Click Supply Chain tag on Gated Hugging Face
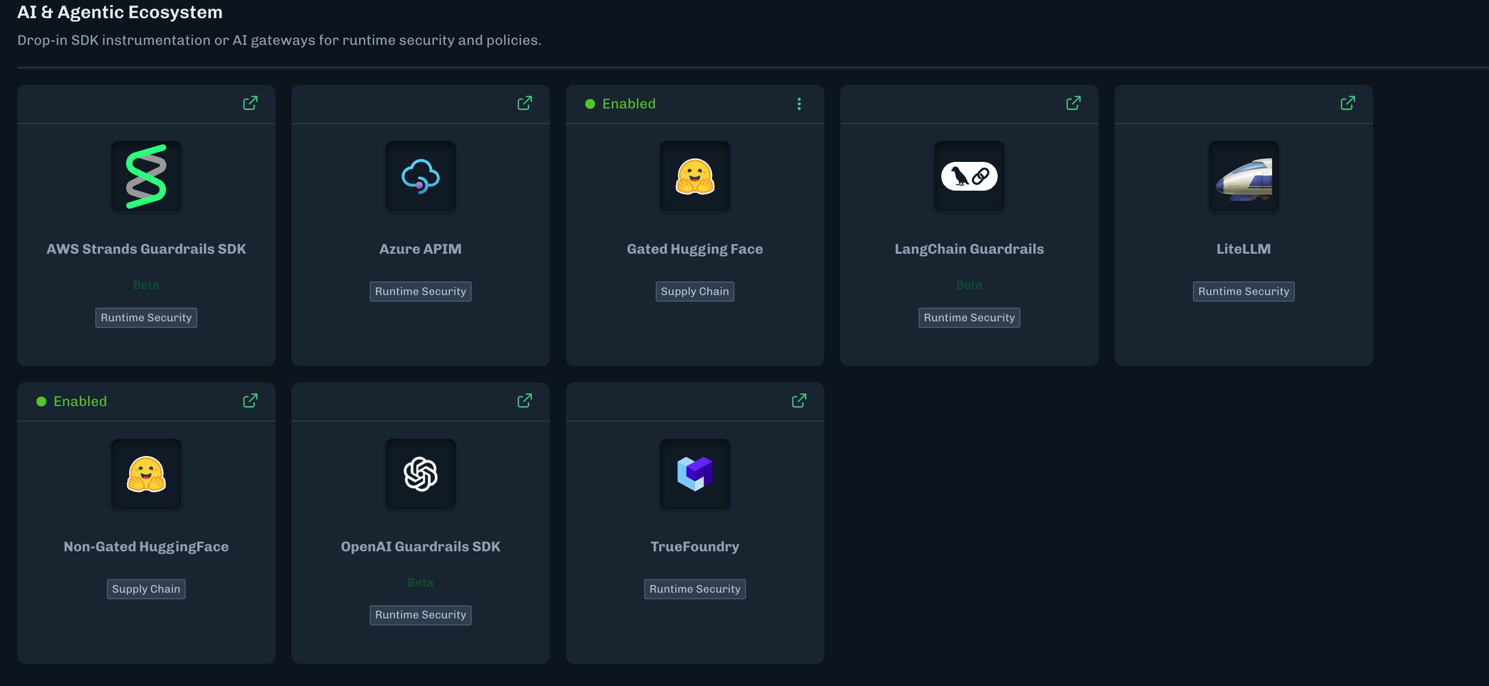Screen dimensions: 1489x686 (695, 292)
